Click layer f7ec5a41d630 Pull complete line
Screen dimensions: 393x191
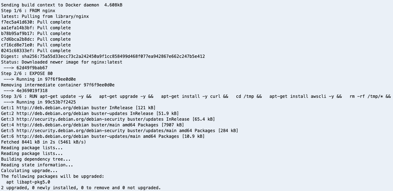click(x=36, y=22)
